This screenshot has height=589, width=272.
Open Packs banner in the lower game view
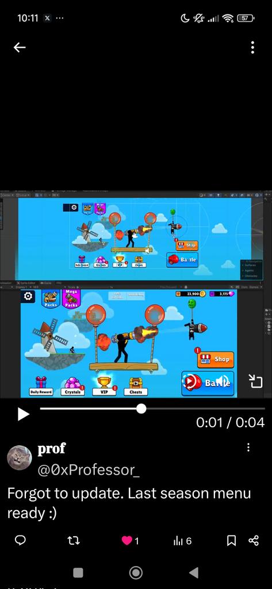(51, 299)
